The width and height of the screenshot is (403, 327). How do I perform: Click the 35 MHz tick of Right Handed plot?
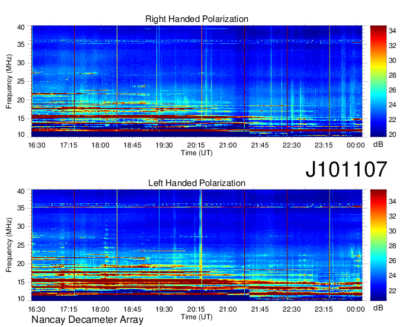21,44
